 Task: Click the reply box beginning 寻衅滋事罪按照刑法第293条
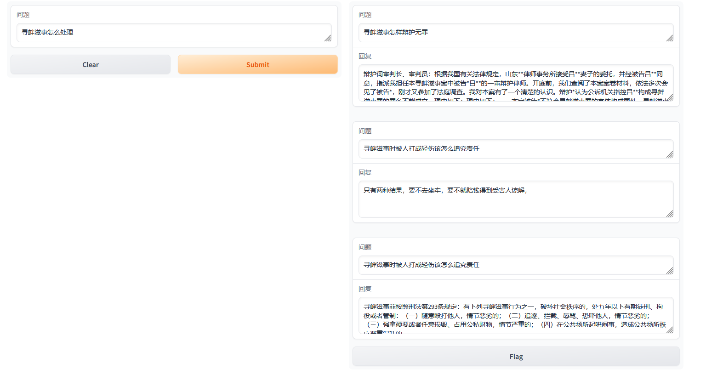[x=516, y=315]
